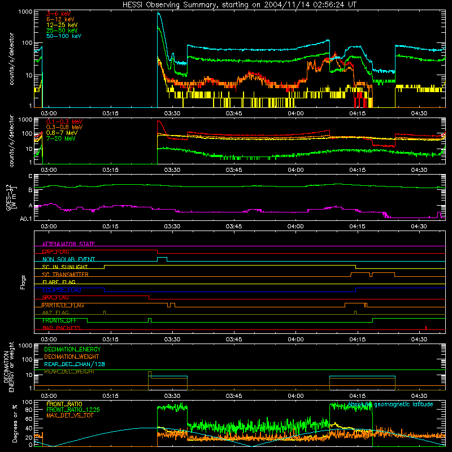Select the NON_SOLAR_EVENT flag label
The image size is (452, 452).
[68, 259]
